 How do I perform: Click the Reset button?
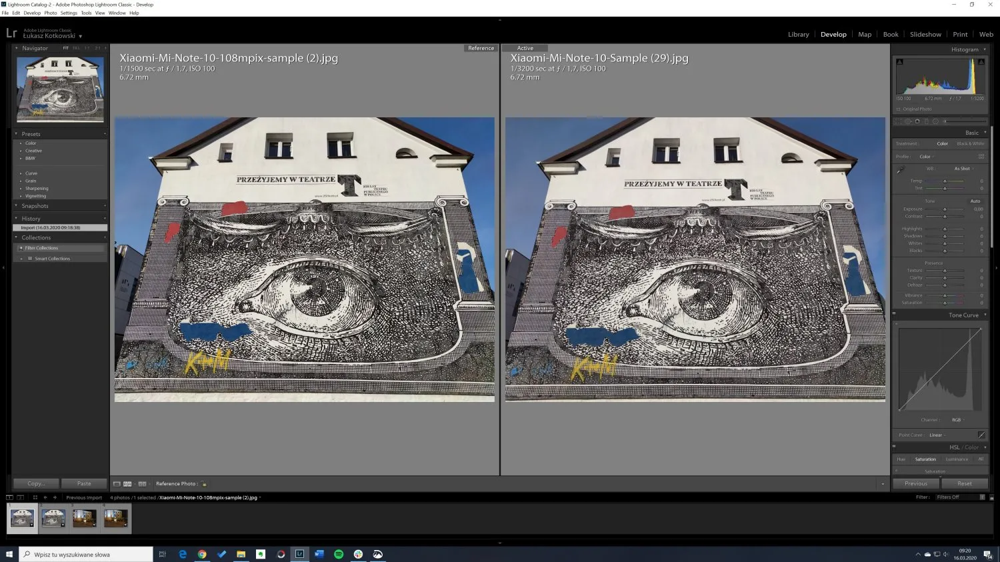point(965,483)
